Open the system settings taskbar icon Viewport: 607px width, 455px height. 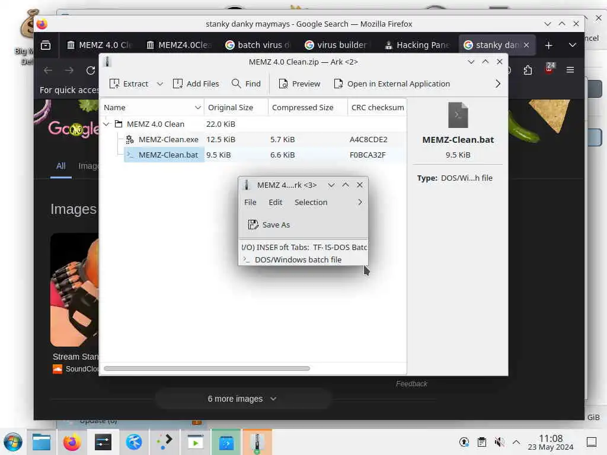tap(103, 442)
